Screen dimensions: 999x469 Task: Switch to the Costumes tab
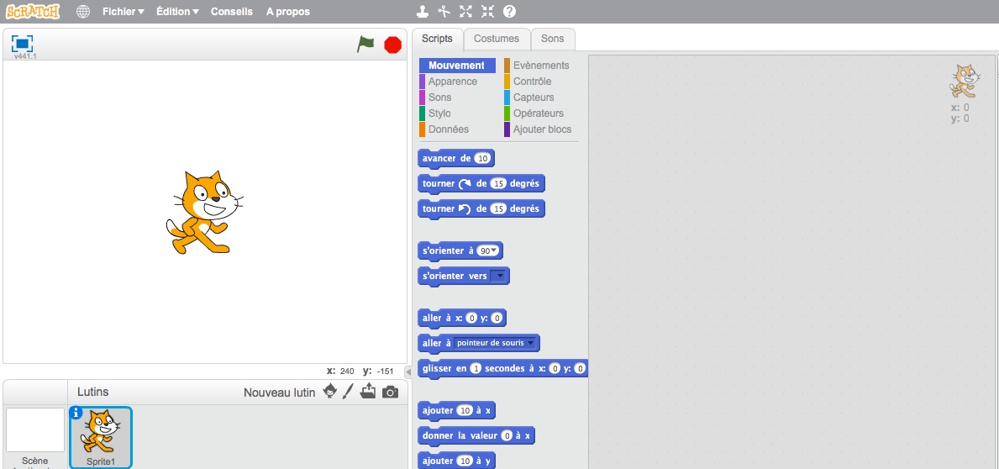(496, 39)
